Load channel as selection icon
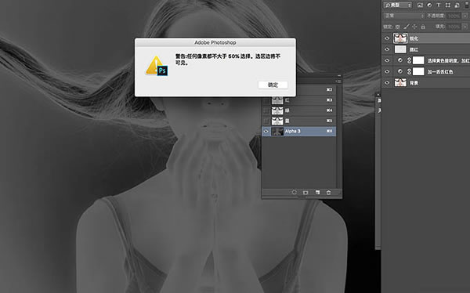The height and width of the screenshot is (293, 470). coord(294,193)
